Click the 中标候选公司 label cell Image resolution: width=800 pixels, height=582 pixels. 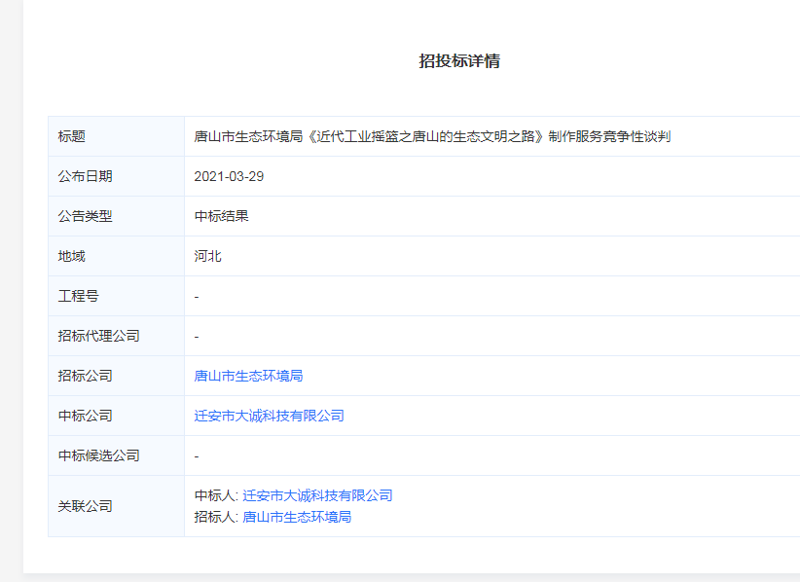tap(98, 455)
